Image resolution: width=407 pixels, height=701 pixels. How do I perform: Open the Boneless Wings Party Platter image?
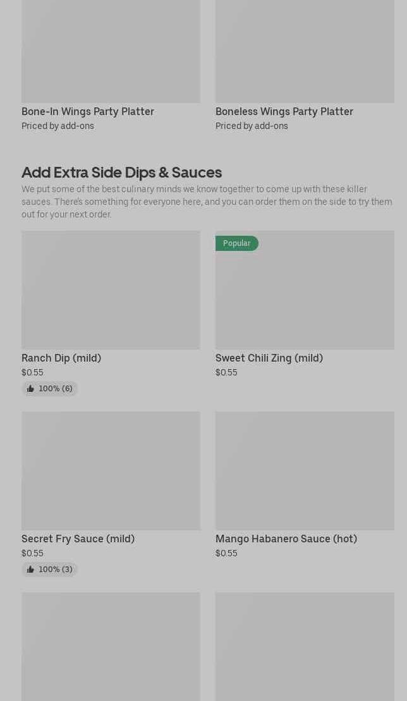click(x=305, y=51)
